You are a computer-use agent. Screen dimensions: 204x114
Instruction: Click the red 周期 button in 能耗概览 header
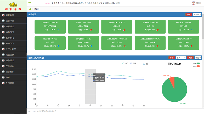tap(189, 15)
